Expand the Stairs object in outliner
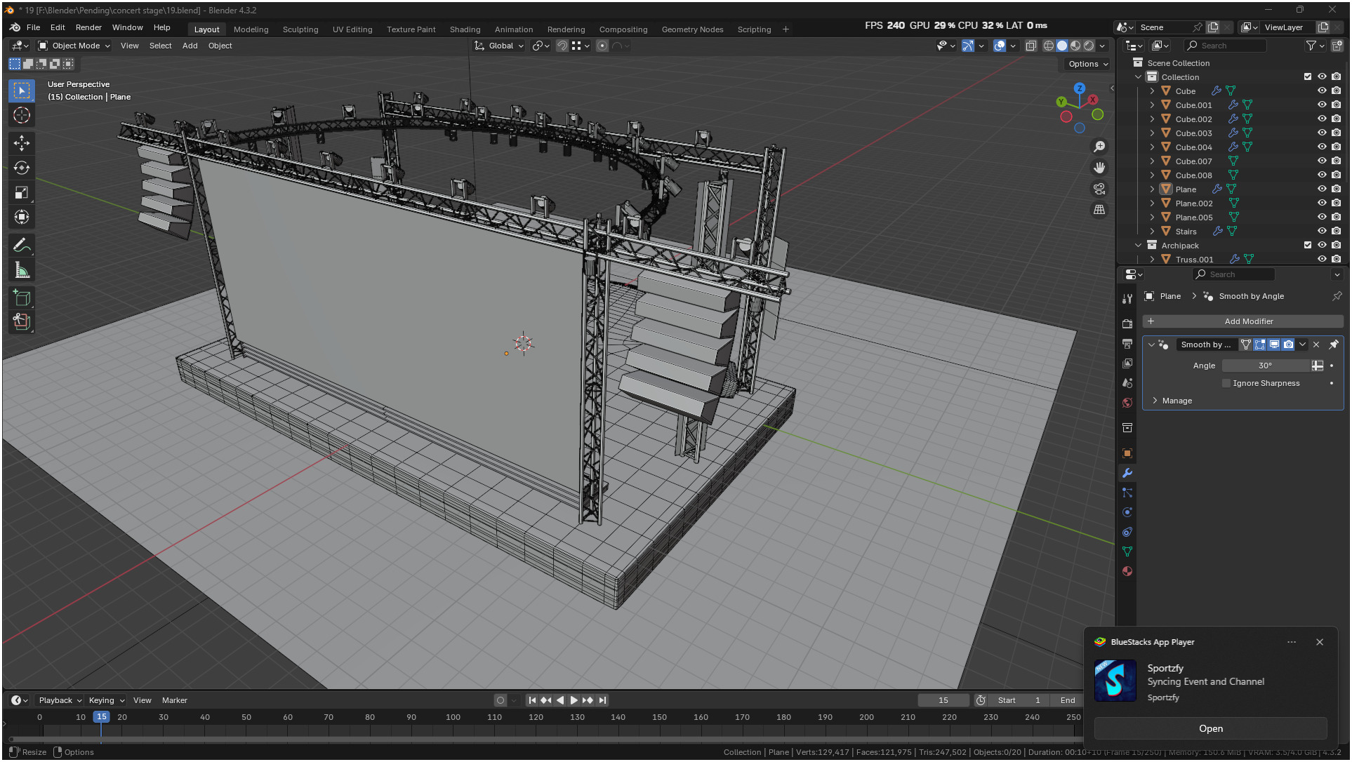 (1152, 232)
